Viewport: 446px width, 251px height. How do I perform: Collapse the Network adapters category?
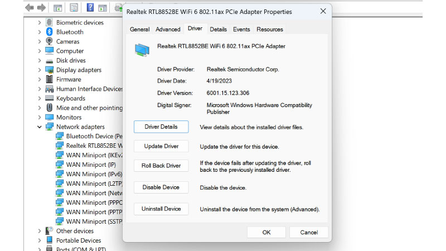click(x=40, y=127)
